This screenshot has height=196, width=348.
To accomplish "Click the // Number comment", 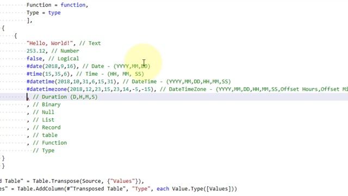I will coord(65,51).
